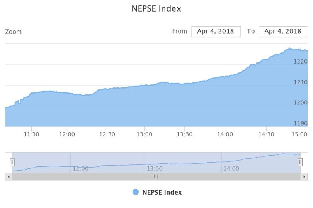313x208 pixels.
Task: Click the 11:30 x-axis time label
Action: tap(31, 134)
